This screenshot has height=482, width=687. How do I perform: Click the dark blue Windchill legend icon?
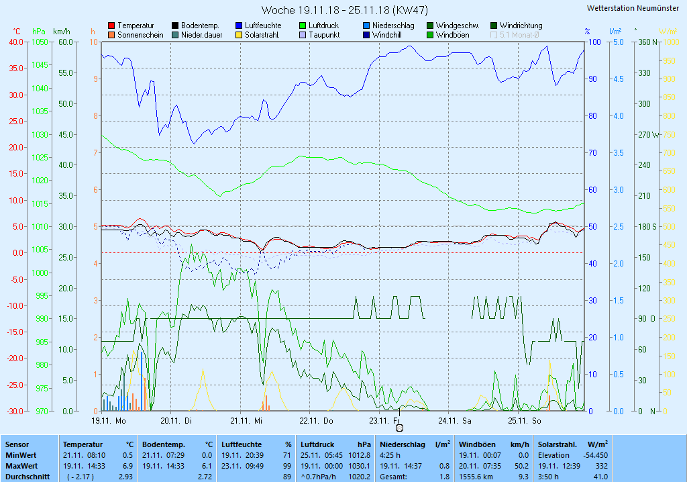[366, 35]
